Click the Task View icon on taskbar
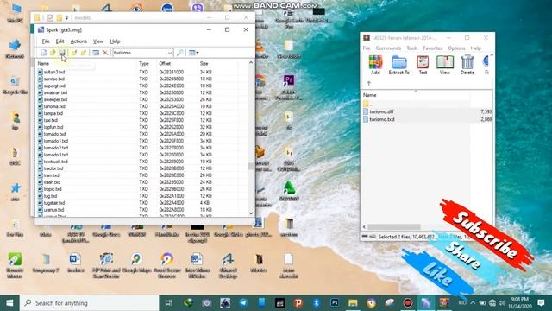552x311 pixels. [x=169, y=303]
